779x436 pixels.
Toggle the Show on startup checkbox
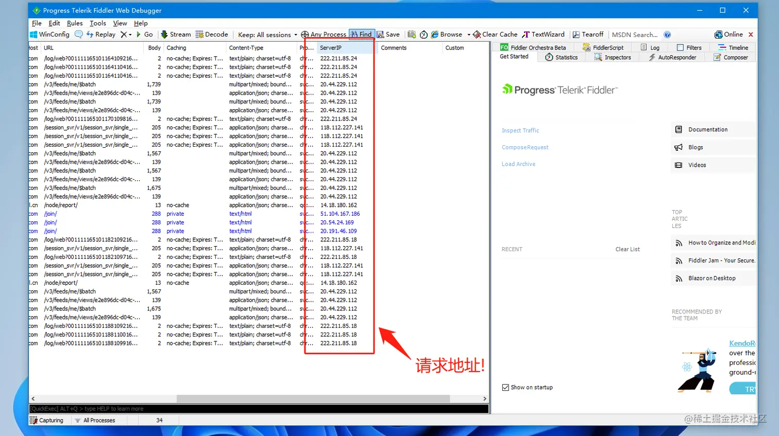click(505, 387)
